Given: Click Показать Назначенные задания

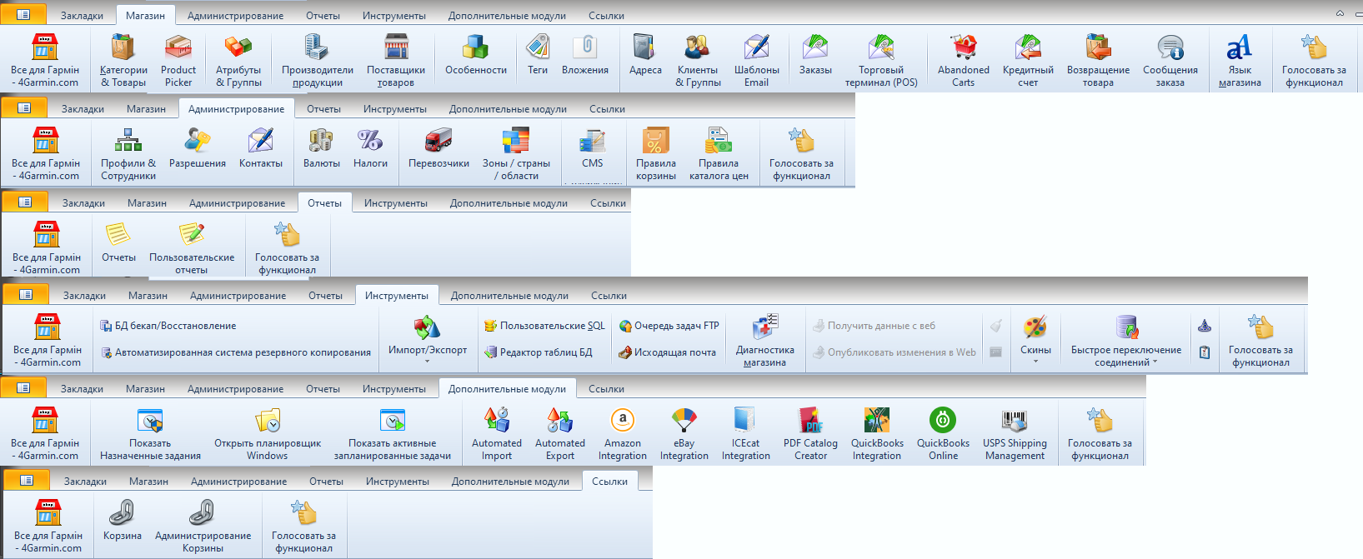Looking at the screenshot, I should click(150, 434).
